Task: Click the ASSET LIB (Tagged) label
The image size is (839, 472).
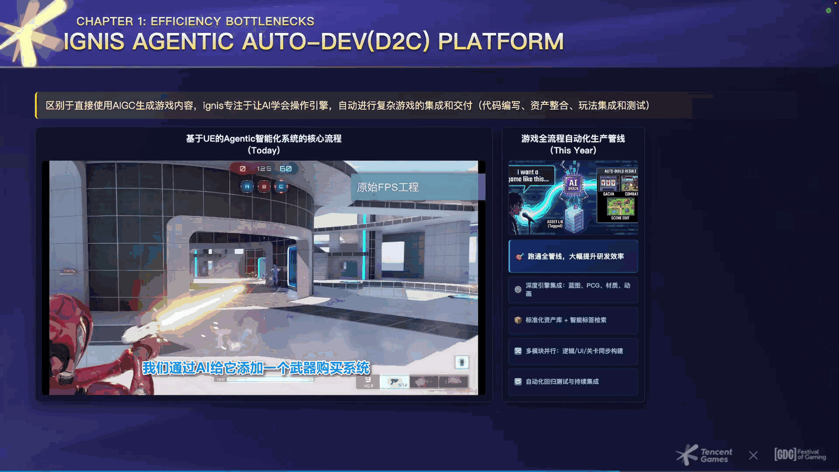Action: coord(555,224)
